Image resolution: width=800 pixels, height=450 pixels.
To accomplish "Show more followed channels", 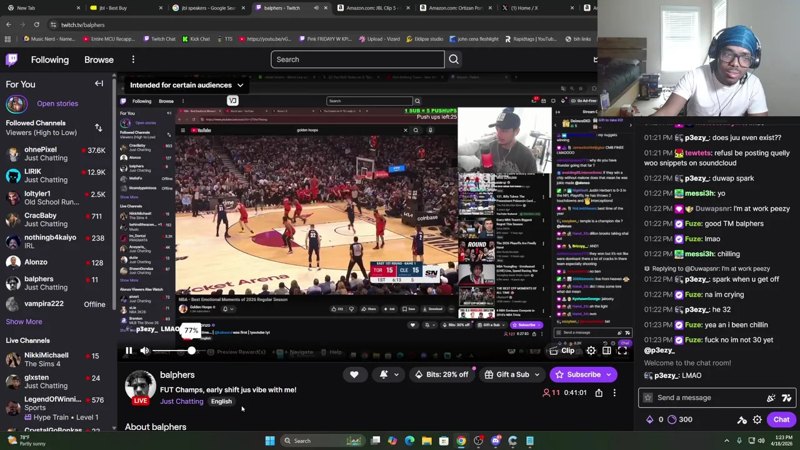I will (x=24, y=322).
